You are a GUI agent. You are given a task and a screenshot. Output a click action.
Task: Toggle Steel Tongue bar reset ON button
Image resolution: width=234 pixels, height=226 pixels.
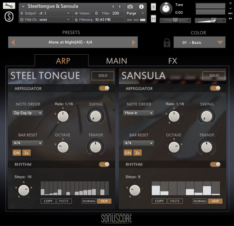coord(17,153)
